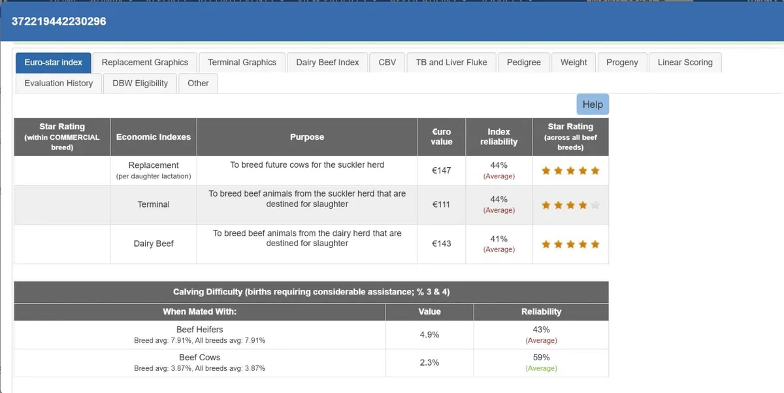Click the Replacement five-star rating icons

point(570,171)
